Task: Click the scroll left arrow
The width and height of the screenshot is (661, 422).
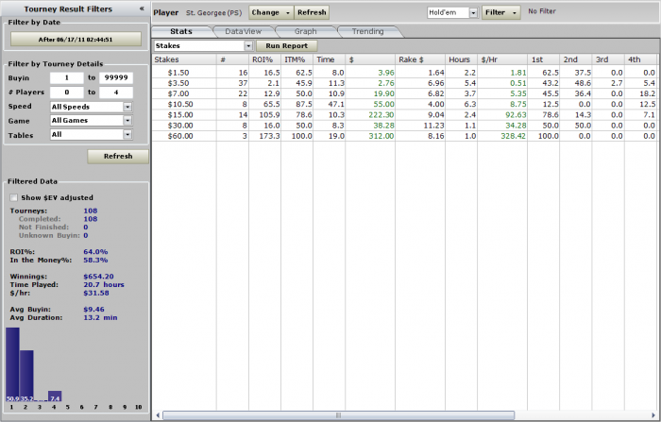Action: [x=158, y=415]
